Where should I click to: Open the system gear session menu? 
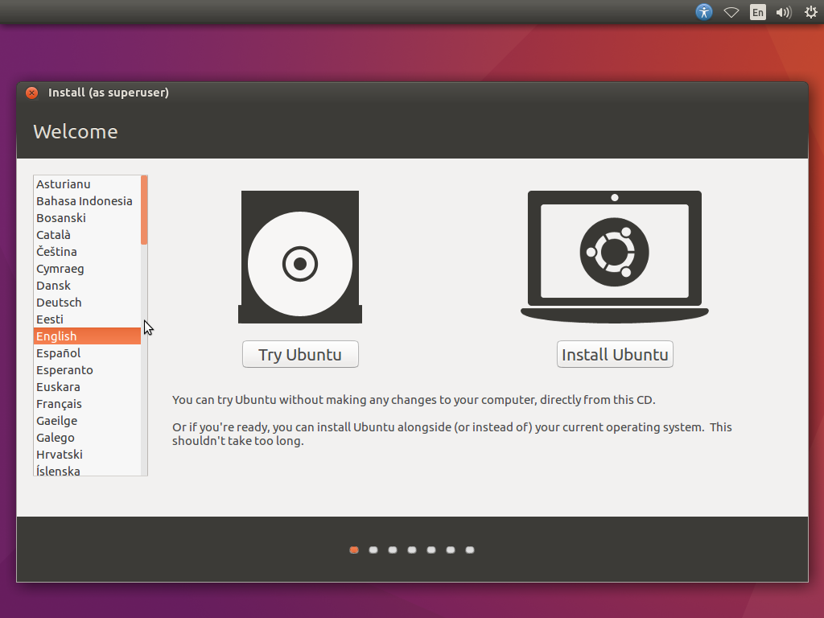pos(811,12)
